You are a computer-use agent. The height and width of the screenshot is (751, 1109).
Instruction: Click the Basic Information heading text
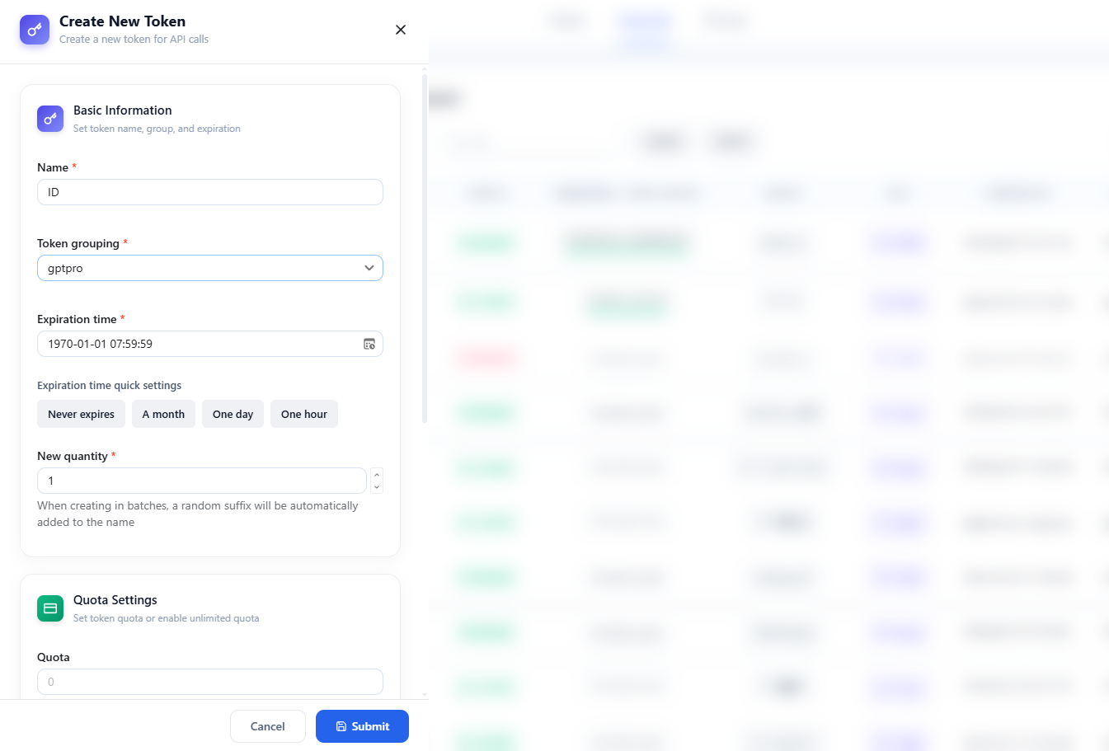(123, 110)
